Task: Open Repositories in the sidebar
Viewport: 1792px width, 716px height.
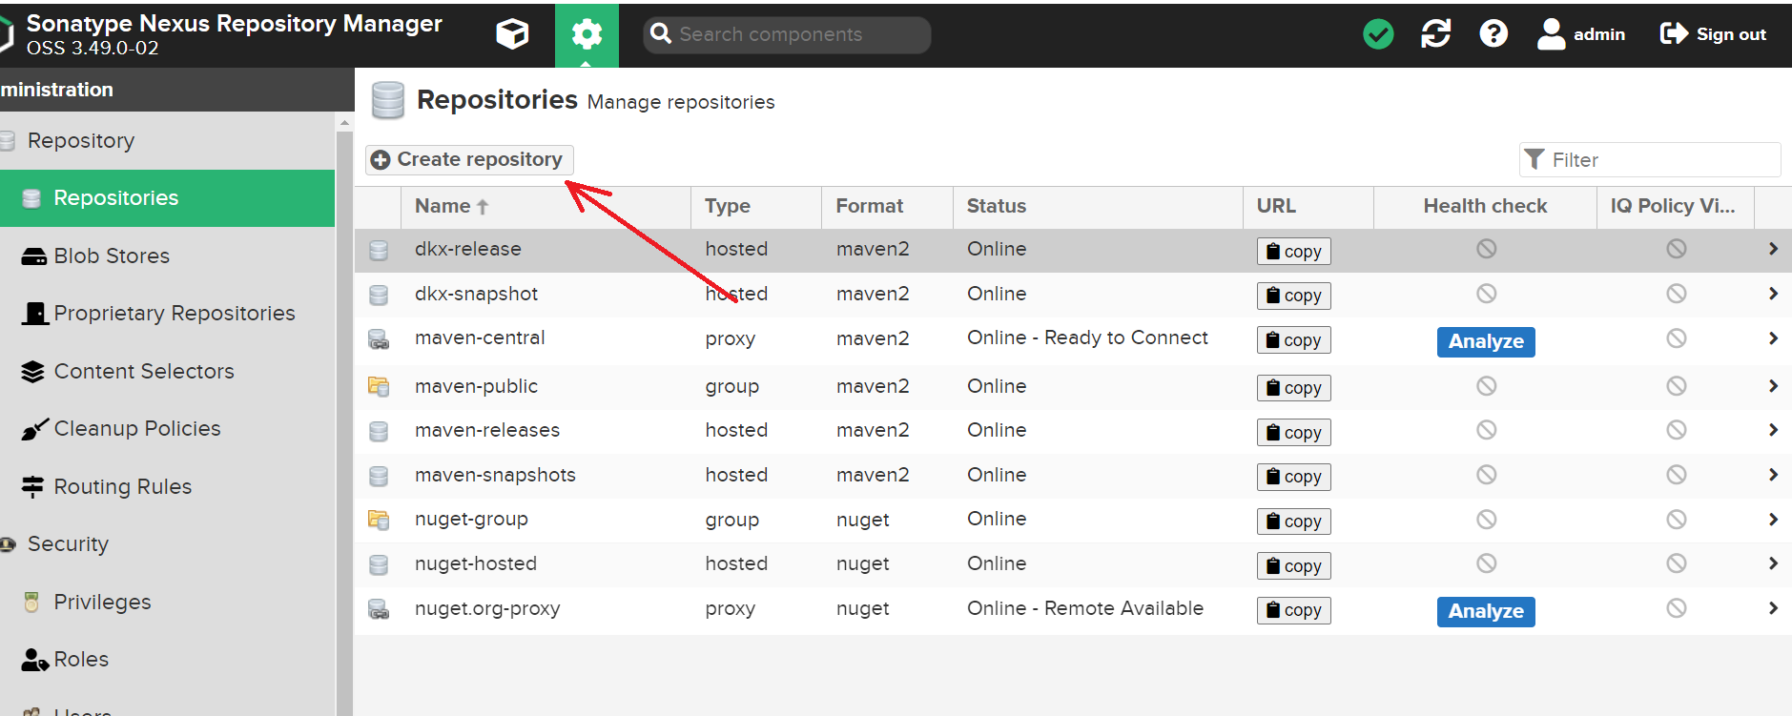Action: pos(167,198)
